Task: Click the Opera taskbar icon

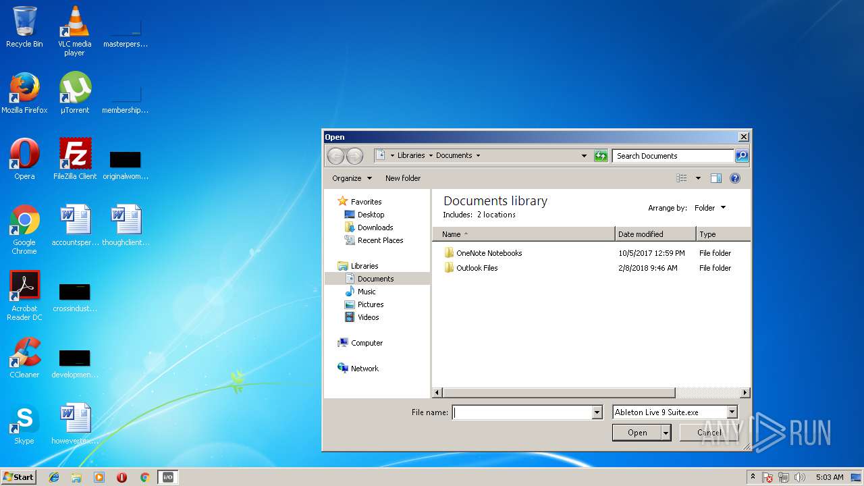Action: coord(122,477)
